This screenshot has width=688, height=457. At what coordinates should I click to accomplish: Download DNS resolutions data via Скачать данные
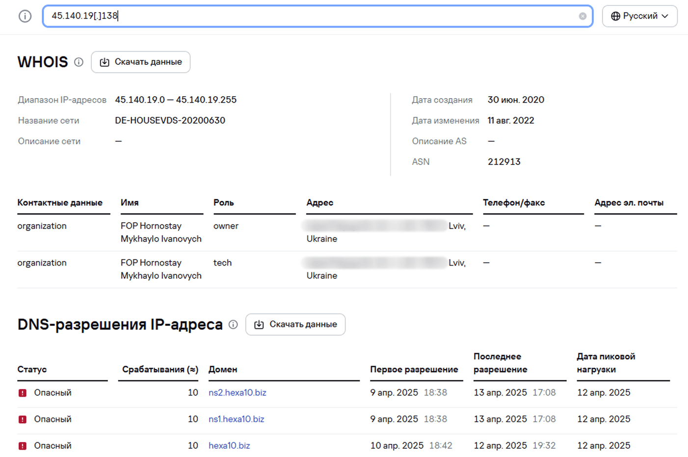[295, 324]
